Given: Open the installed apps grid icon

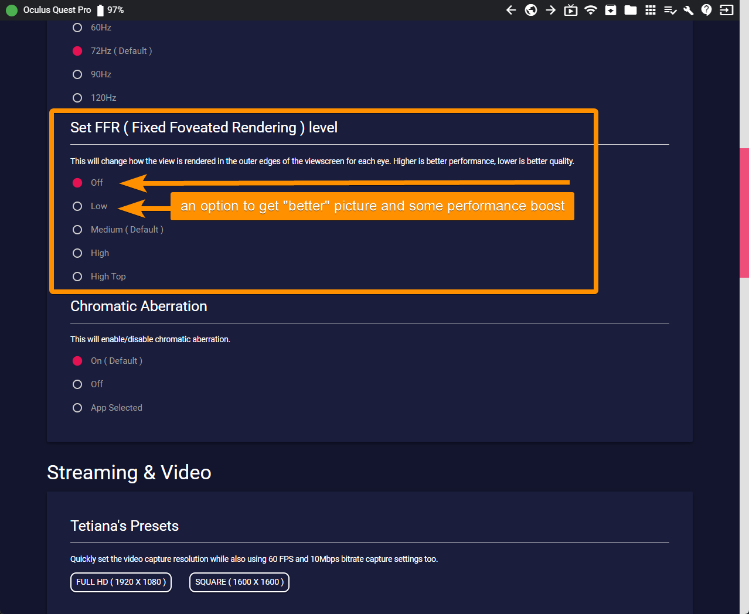Looking at the screenshot, I should click(650, 10).
